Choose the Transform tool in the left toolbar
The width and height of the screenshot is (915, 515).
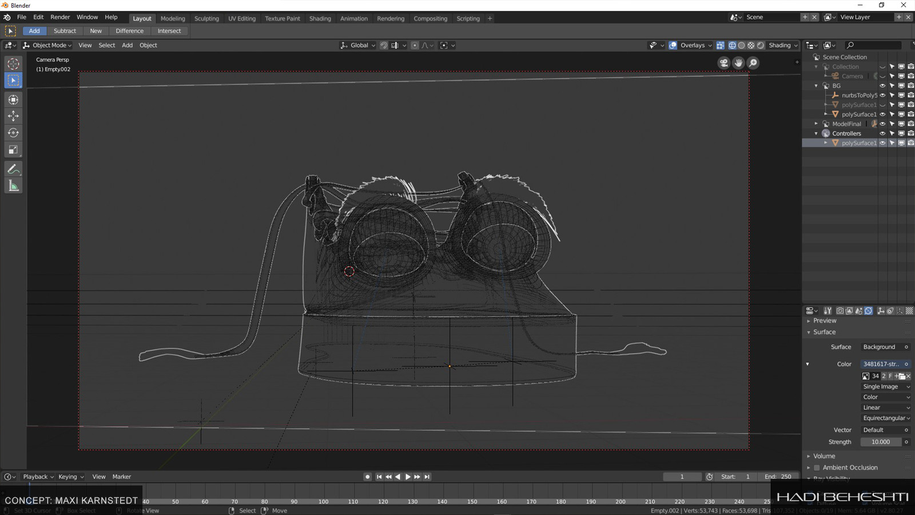(x=13, y=100)
